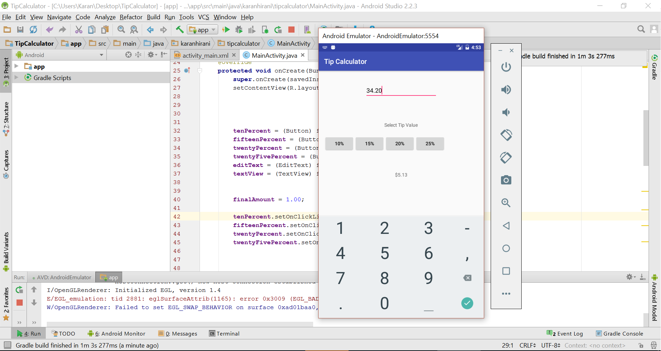Open the Refactor menu
Screen dimensions: 661x351
point(131,17)
